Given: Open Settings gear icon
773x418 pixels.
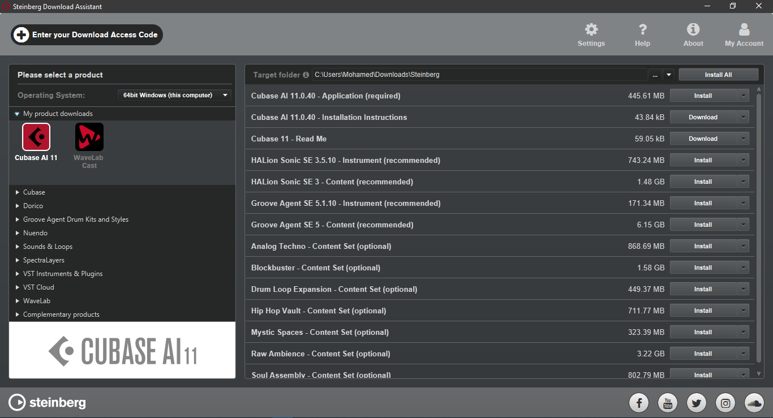Looking at the screenshot, I should pyautogui.click(x=591, y=29).
